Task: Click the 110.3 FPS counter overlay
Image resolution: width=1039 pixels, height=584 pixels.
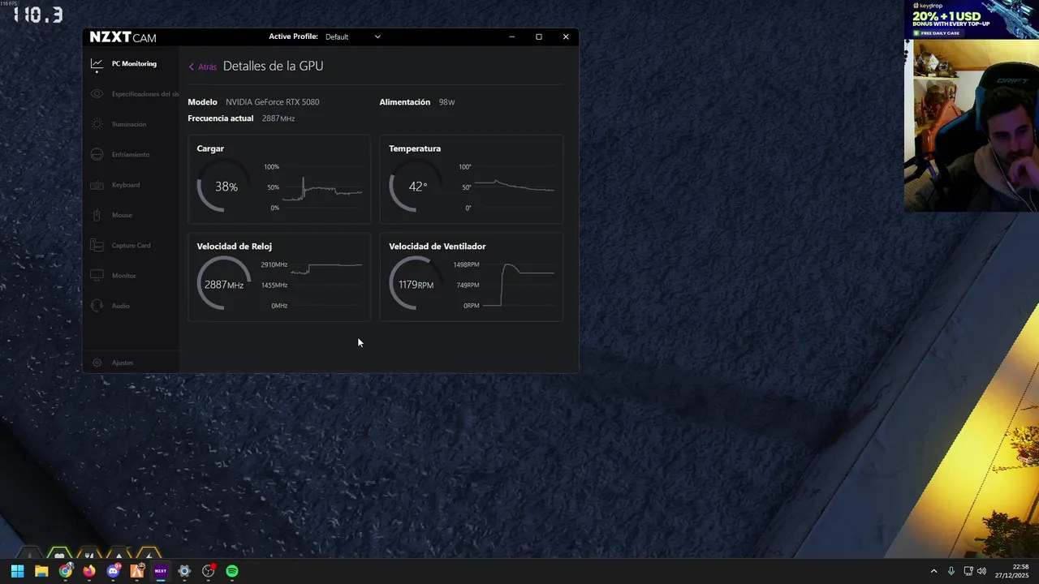Action: click(37, 15)
